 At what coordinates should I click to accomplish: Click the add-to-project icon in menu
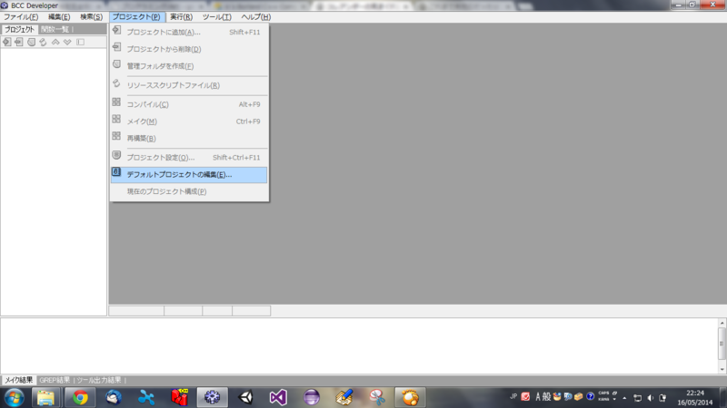(x=116, y=31)
